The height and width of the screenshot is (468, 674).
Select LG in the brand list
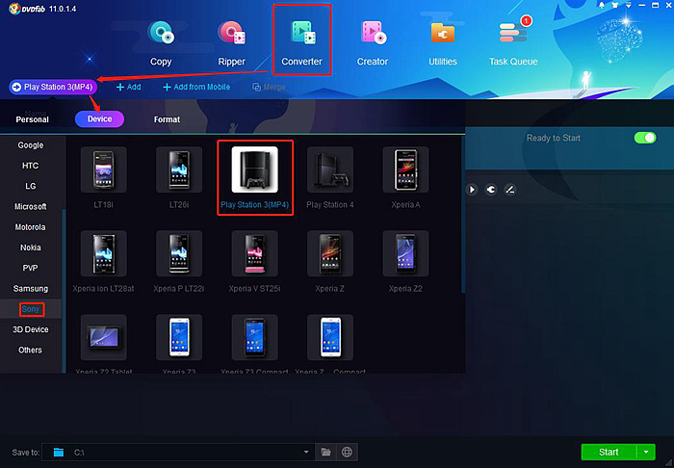pos(31,186)
